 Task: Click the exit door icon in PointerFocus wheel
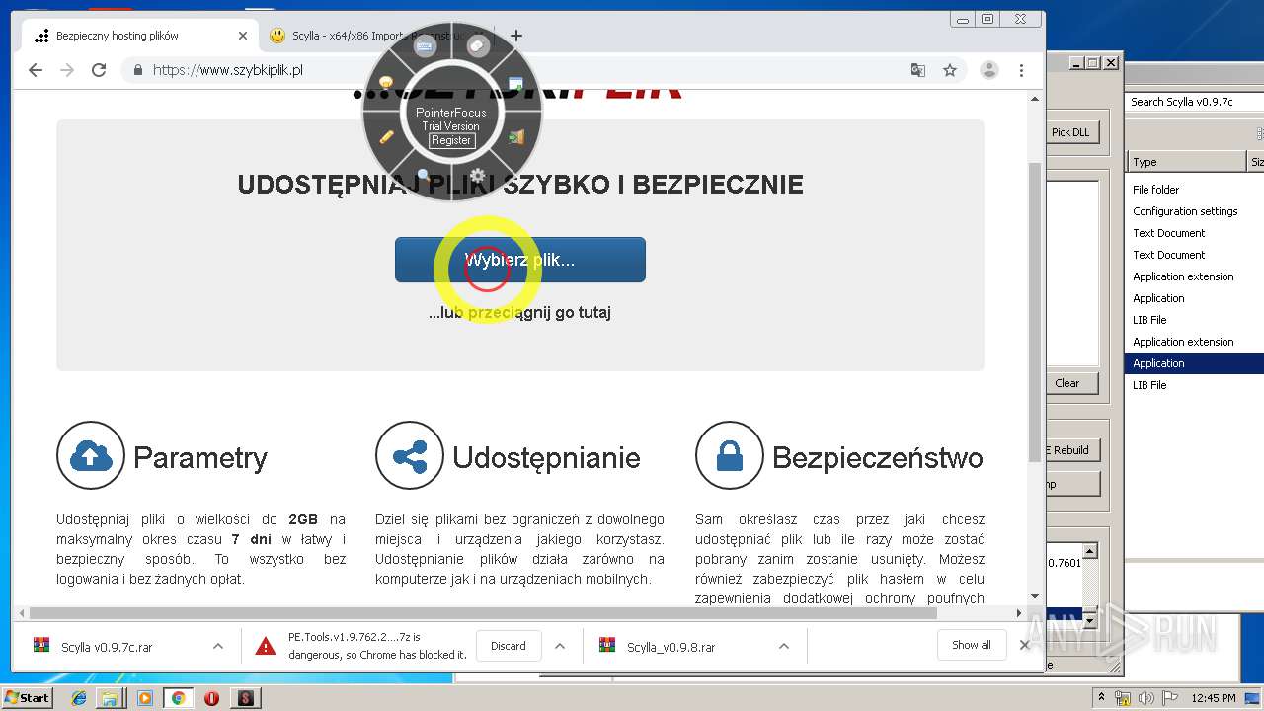click(516, 137)
